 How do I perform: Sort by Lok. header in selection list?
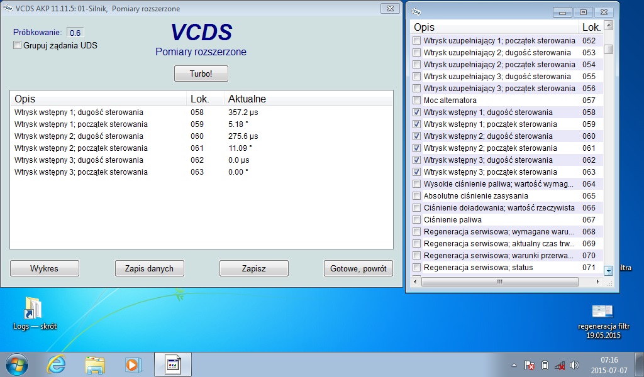tap(591, 27)
